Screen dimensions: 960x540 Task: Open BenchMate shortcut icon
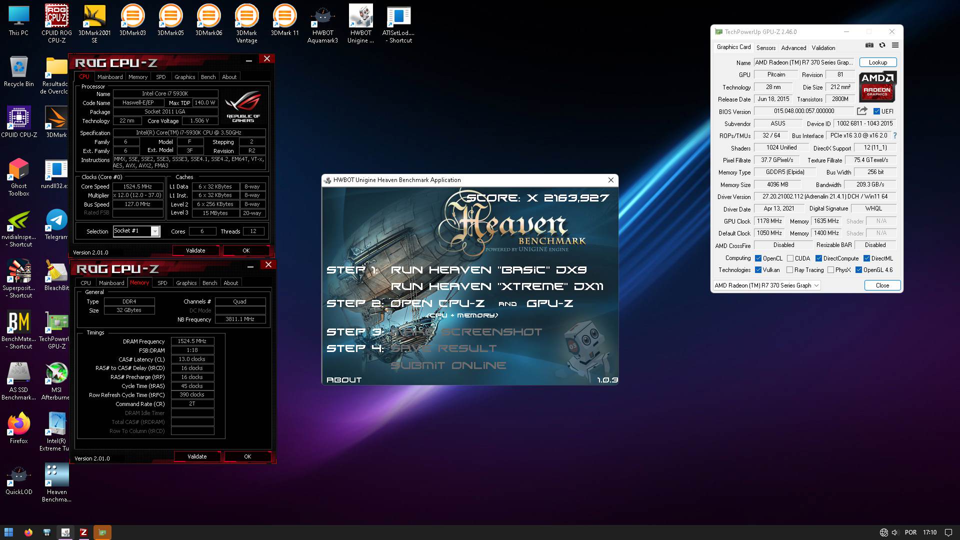pos(18,330)
